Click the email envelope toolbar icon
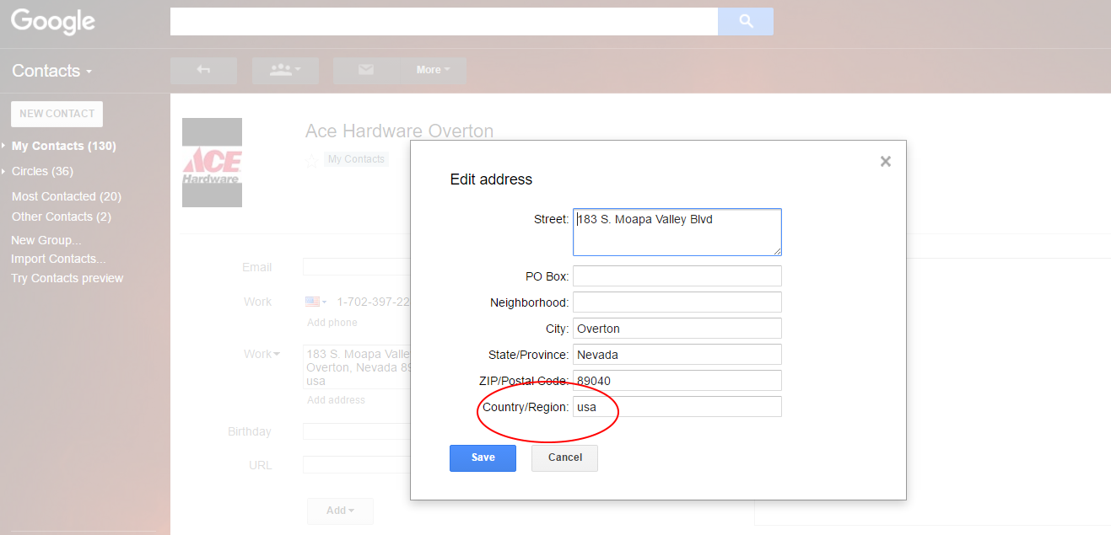Image resolution: width=1111 pixels, height=535 pixels. pos(365,70)
